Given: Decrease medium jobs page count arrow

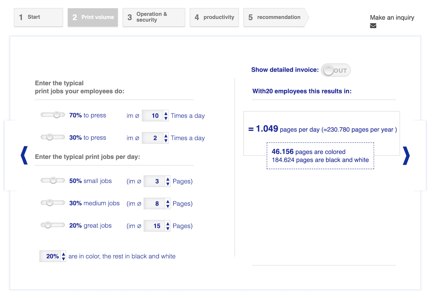Looking at the screenshot, I should pyautogui.click(x=168, y=206).
